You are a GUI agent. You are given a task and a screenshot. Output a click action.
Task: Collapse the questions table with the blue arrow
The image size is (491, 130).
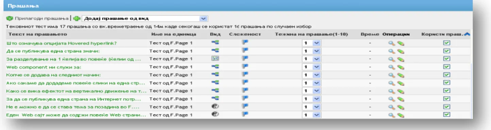467,34
